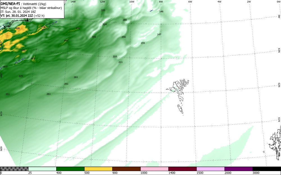The width and height of the screenshot is (281, 175).
Task: Select the map value 155
Action: click(143, 43)
